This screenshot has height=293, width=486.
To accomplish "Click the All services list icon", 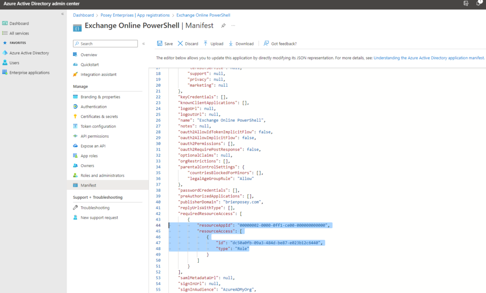I will click(x=5, y=33).
